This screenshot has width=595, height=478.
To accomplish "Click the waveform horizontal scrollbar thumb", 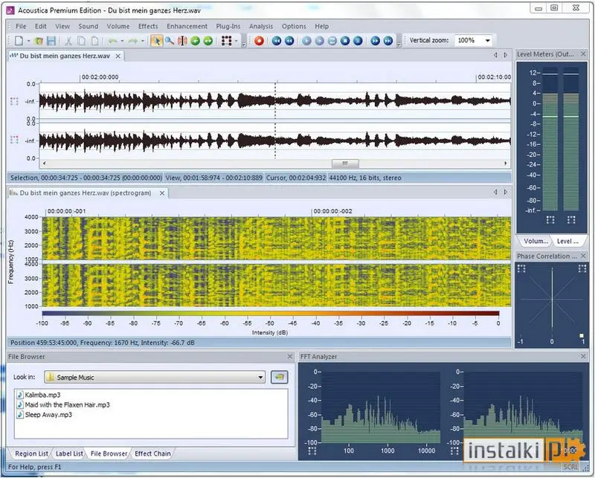I will click(x=345, y=163).
